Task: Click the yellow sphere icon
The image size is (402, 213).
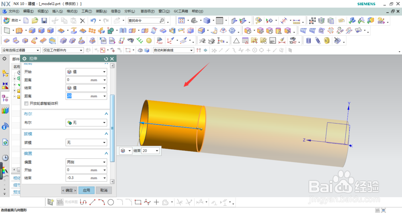Action: tap(149, 41)
